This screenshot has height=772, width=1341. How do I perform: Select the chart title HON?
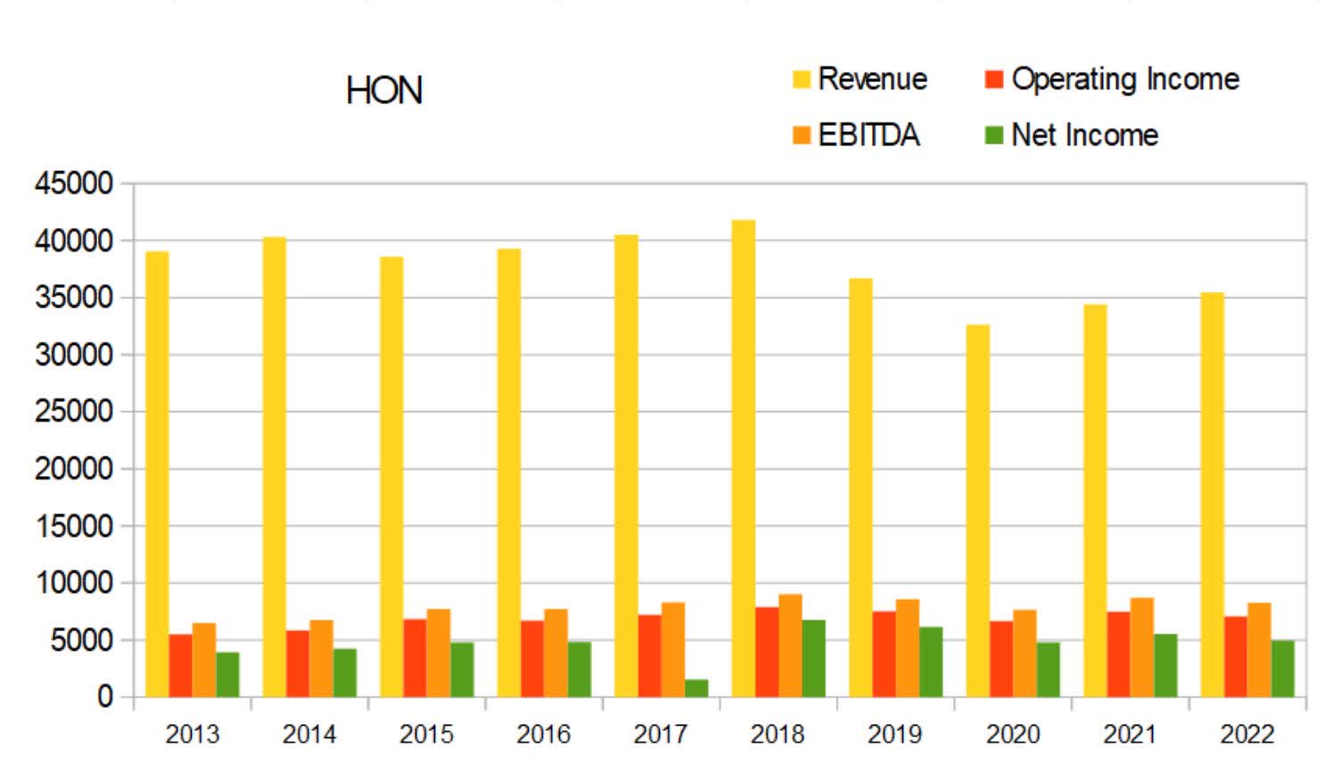coord(385,89)
